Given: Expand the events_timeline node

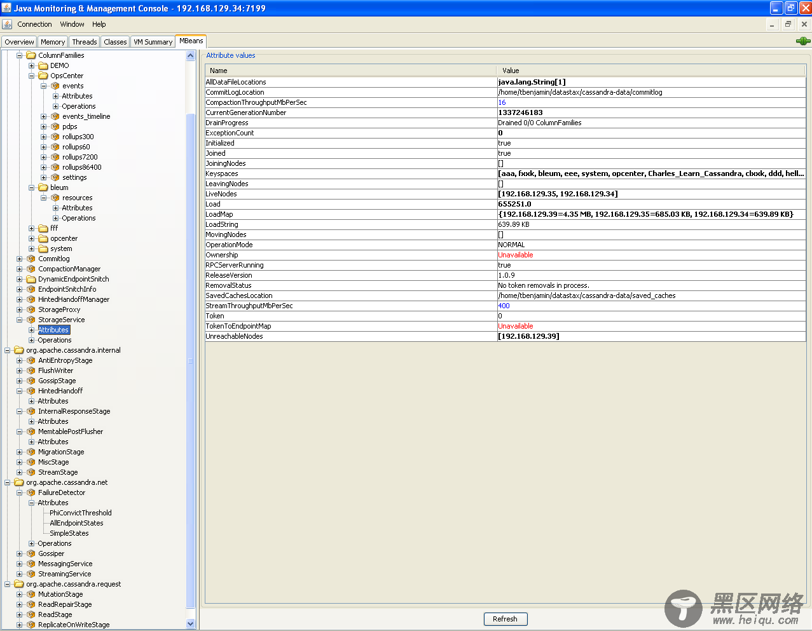Looking at the screenshot, I should [x=43, y=116].
